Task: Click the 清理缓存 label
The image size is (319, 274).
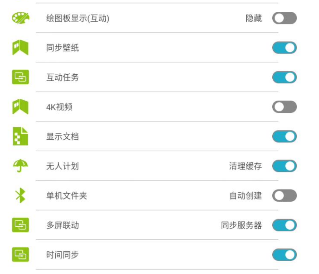Action: pos(245,166)
